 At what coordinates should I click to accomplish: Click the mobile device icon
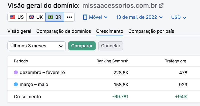(x=85, y=17)
